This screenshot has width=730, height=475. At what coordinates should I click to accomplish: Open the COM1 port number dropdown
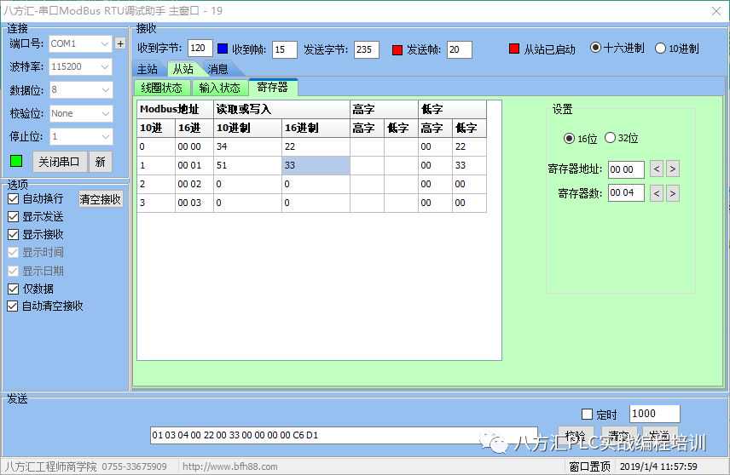coord(80,43)
